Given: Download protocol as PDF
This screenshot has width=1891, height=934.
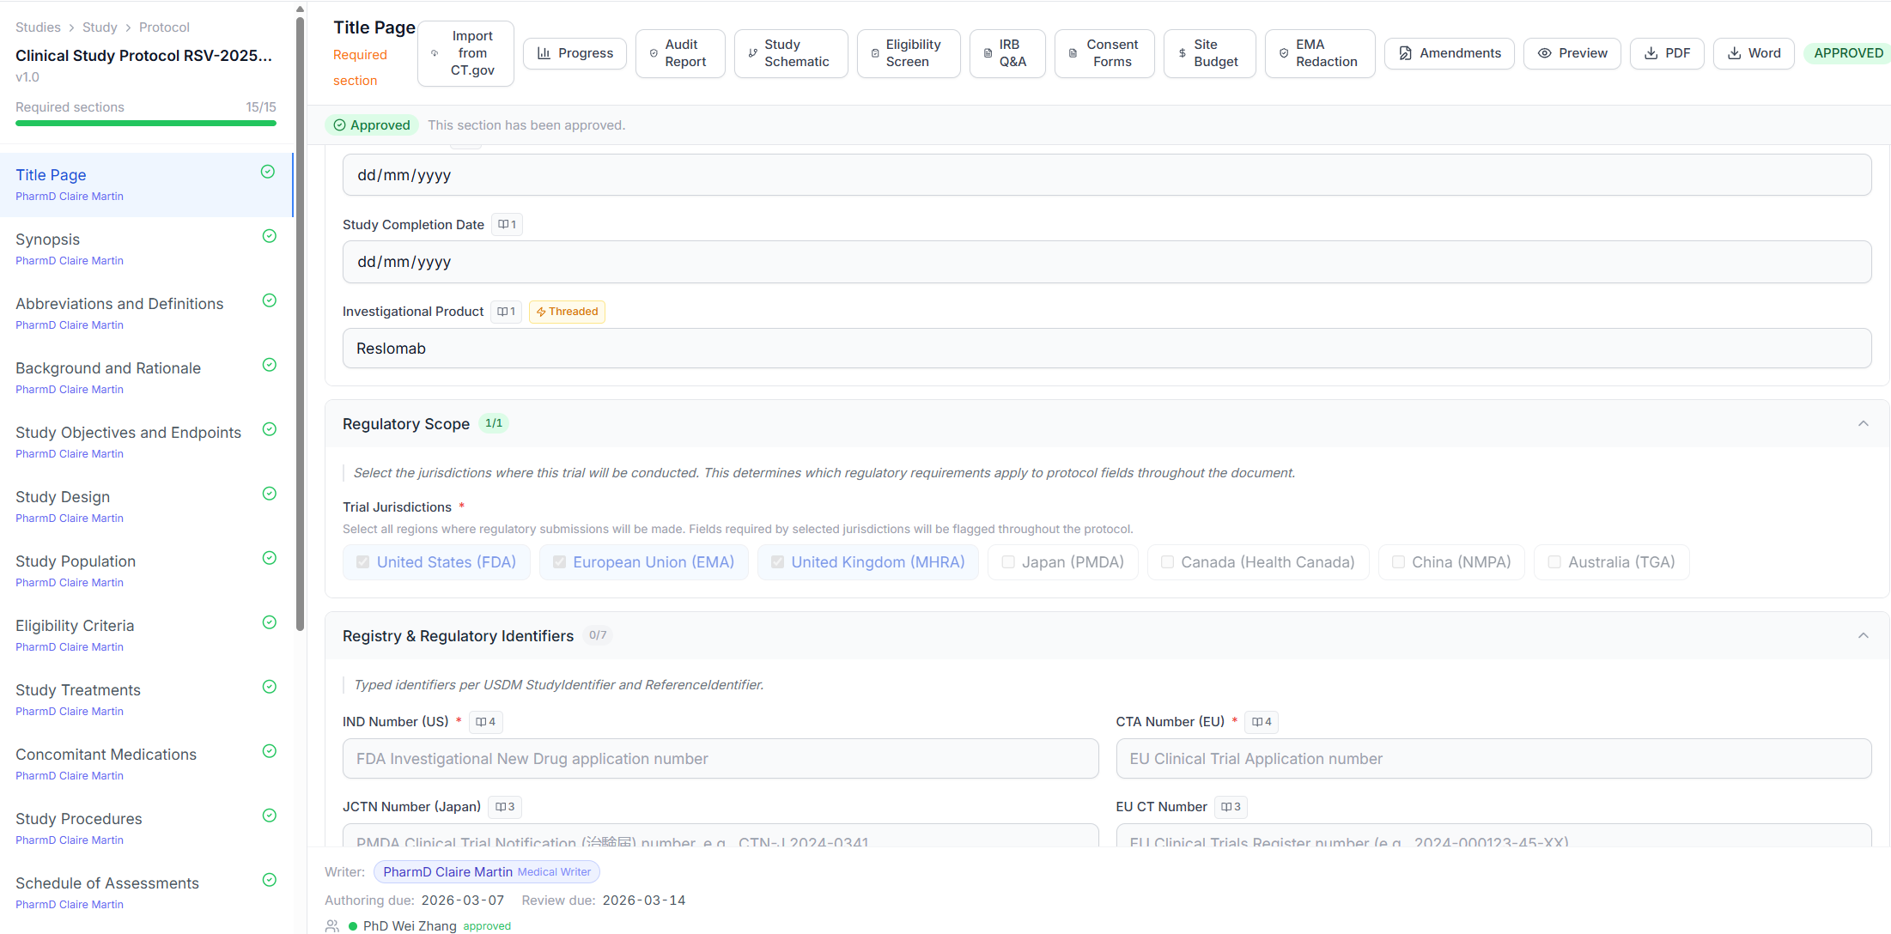Looking at the screenshot, I should pyautogui.click(x=1667, y=53).
